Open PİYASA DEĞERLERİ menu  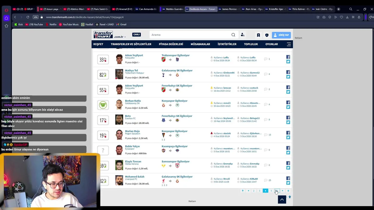(171, 44)
